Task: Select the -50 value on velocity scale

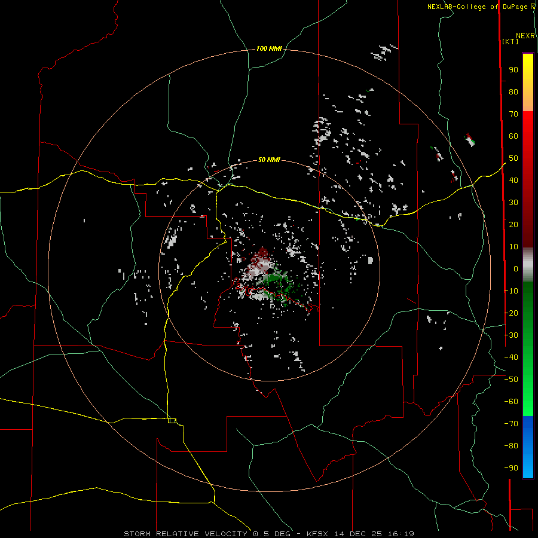Action: point(511,380)
